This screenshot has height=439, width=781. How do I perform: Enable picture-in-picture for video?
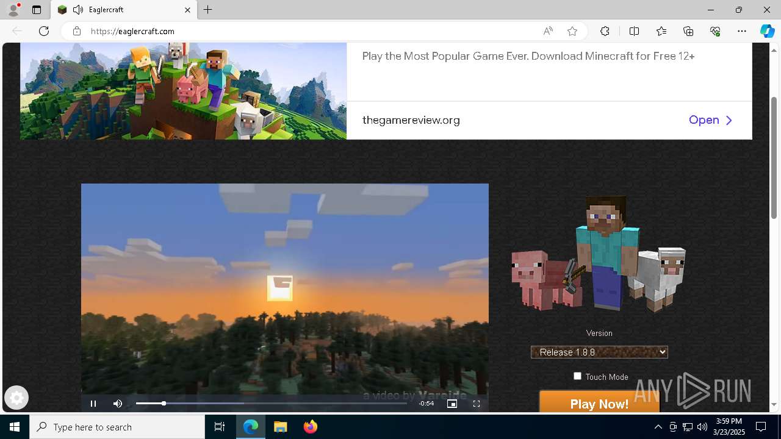click(x=452, y=404)
